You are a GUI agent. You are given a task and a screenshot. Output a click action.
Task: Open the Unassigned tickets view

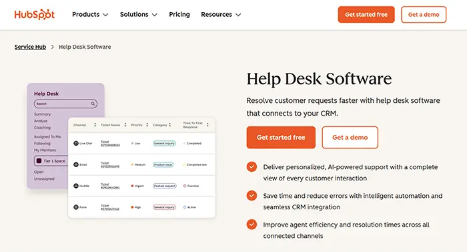(44, 178)
